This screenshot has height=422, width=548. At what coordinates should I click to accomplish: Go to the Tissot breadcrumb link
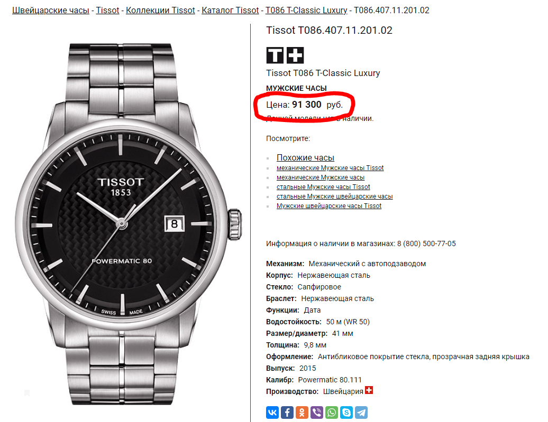coord(108,11)
